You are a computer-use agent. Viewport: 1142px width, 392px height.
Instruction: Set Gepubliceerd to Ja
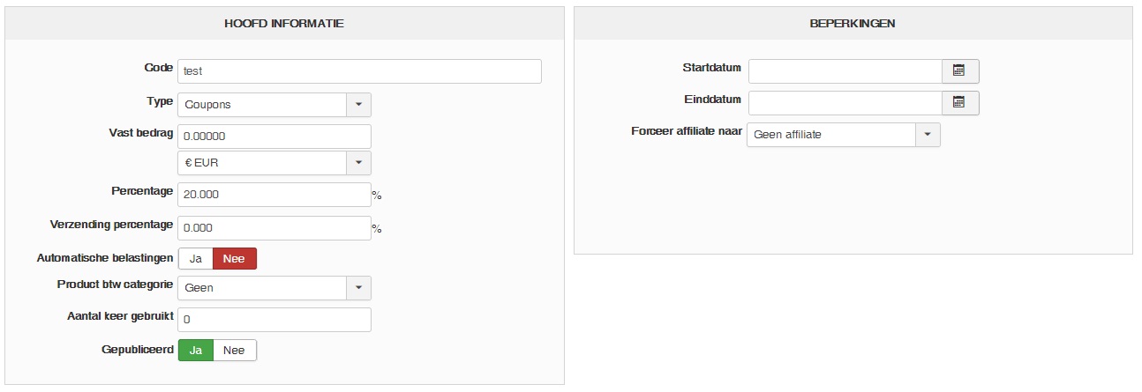pos(196,351)
